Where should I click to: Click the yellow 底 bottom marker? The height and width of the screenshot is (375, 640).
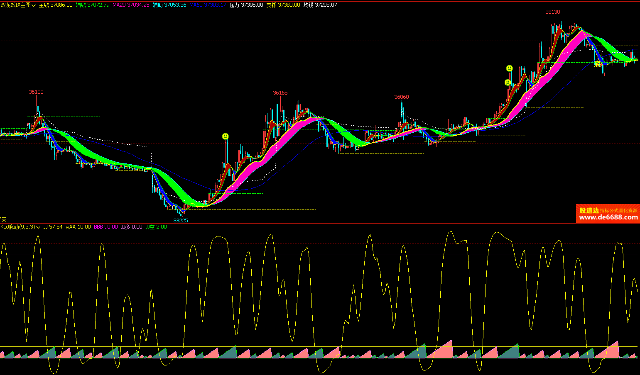click(x=597, y=64)
